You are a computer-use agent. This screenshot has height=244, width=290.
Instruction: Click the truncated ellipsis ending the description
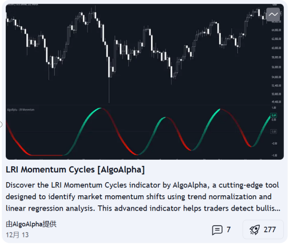tap(277, 208)
